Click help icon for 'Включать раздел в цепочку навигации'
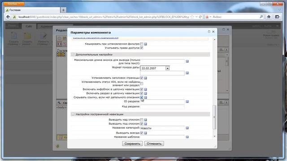This screenshot has height=161, width=287. click(145, 93)
